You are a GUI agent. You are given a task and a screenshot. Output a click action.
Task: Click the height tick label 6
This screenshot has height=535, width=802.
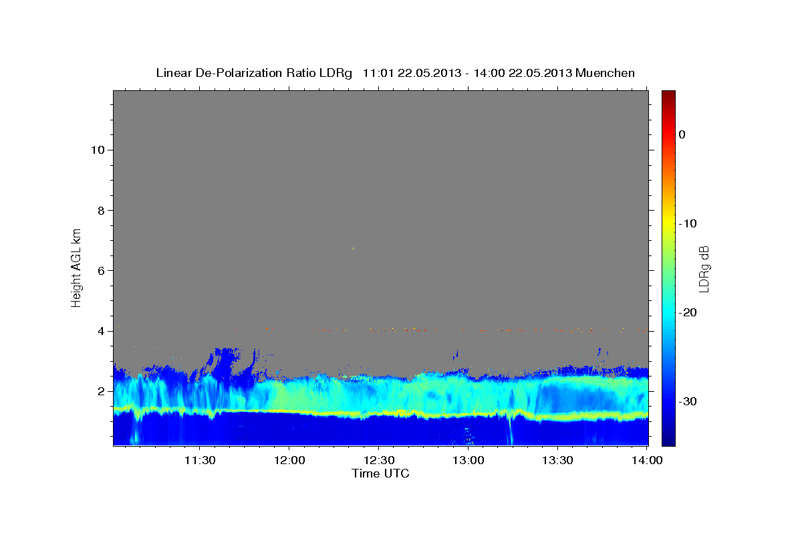tap(100, 270)
